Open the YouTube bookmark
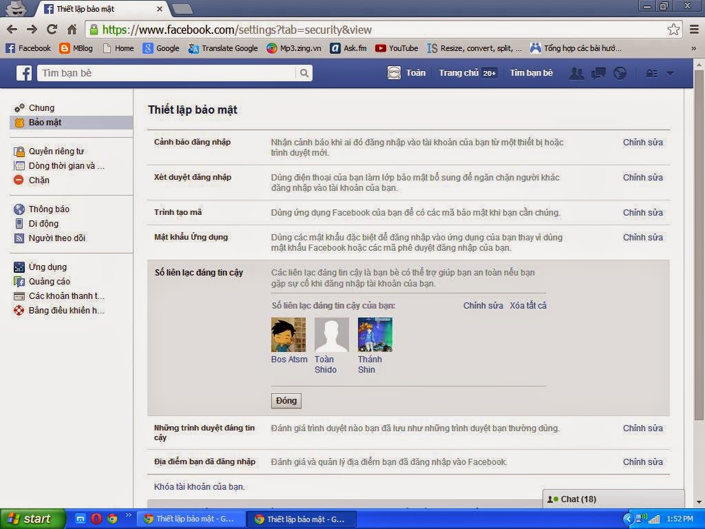This screenshot has height=529, width=705. tap(397, 48)
